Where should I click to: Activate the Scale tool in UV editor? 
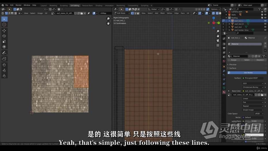[x=4, y=41]
